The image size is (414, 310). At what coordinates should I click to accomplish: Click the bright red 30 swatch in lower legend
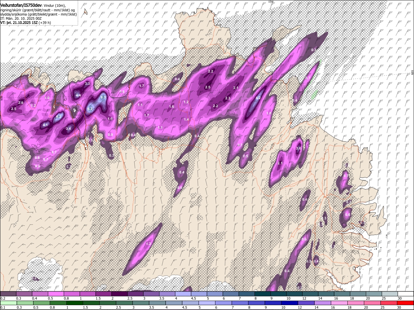pyautogui.click(x=406, y=303)
